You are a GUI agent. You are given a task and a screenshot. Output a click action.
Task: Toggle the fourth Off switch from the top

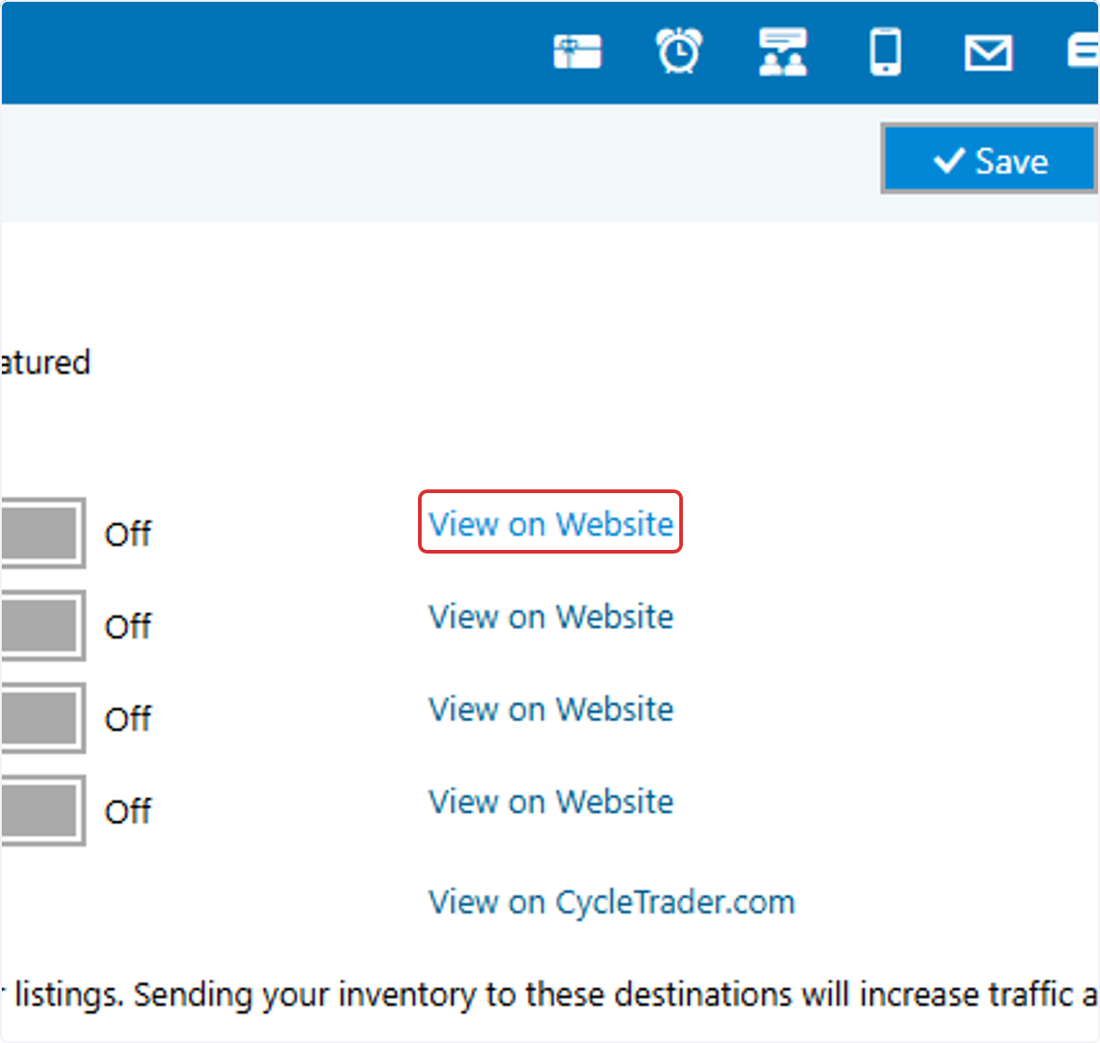[42, 810]
